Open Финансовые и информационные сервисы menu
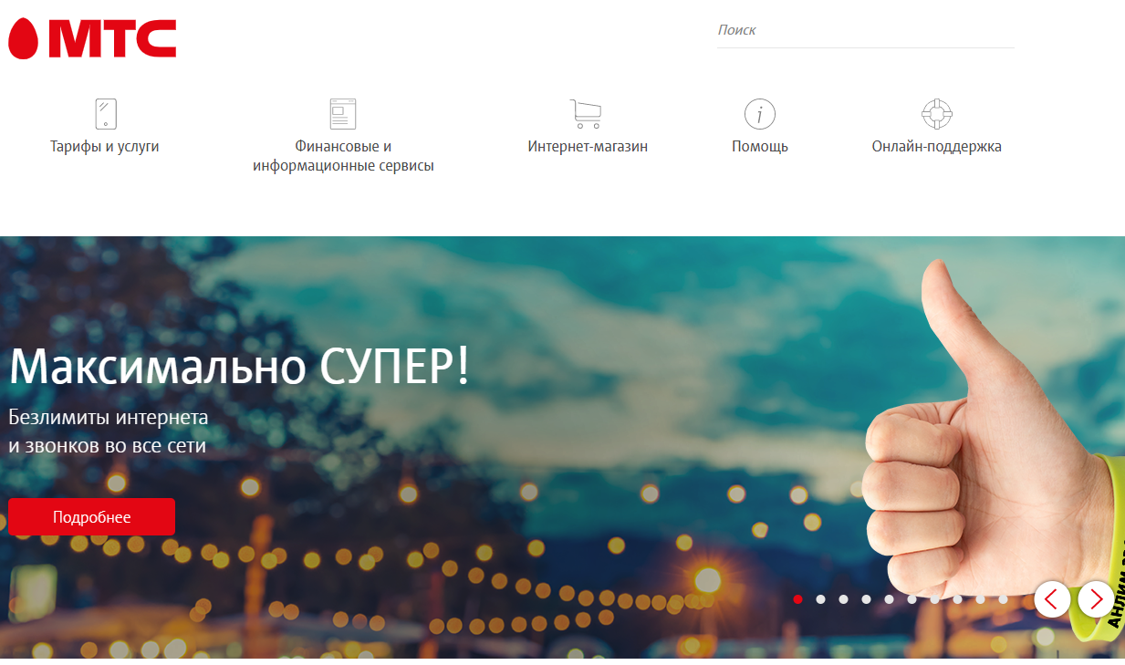 [343, 156]
